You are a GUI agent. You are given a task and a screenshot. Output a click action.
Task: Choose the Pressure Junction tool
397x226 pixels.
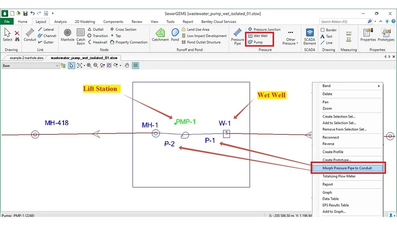(264, 29)
